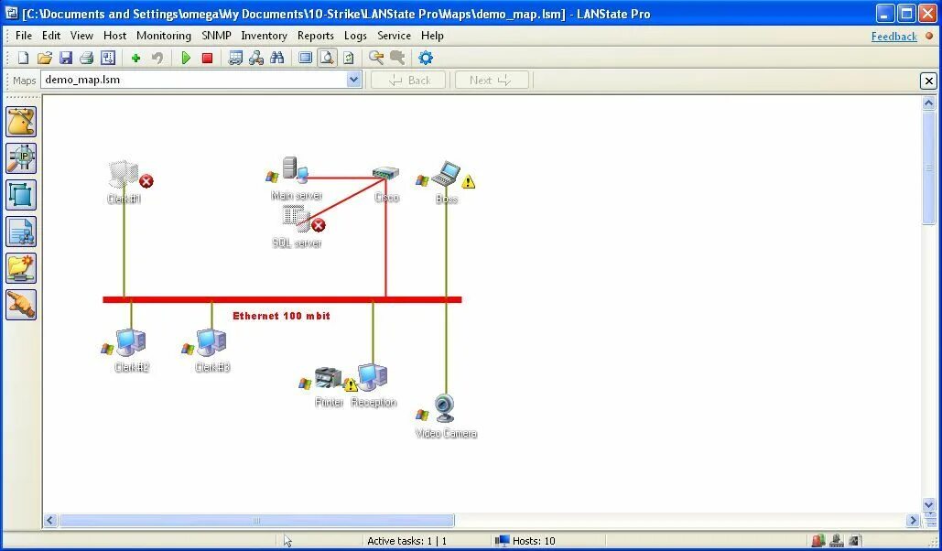
Task: Select the SQL server host icon
Action: pos(297,219)
